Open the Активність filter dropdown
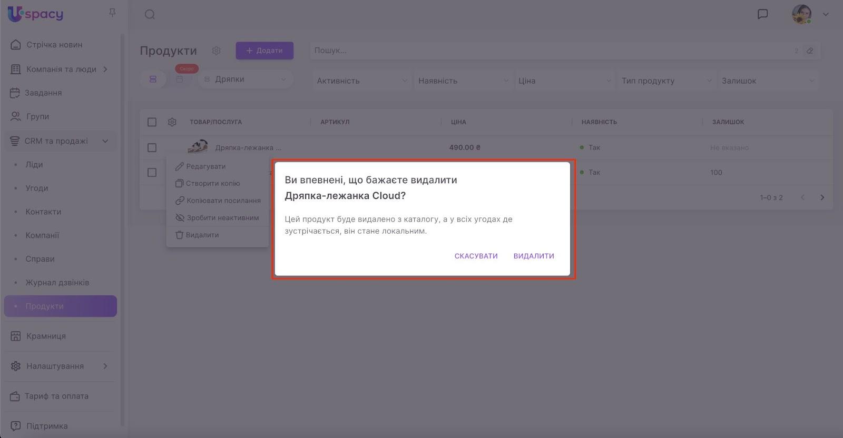This screenshot has width=843, height=438. (361, 81)
